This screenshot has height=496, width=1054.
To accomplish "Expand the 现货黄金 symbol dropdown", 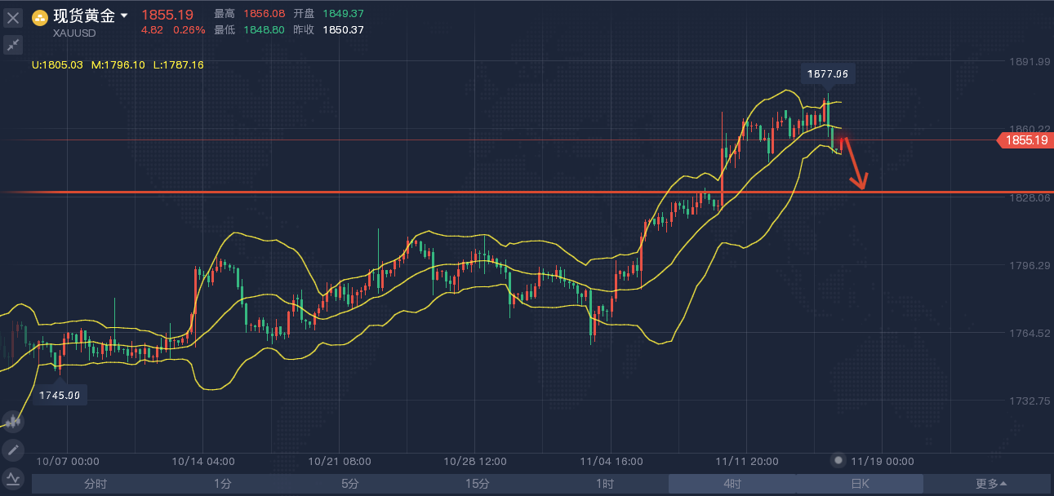I will pyautogui.click(x=124, y=15).
